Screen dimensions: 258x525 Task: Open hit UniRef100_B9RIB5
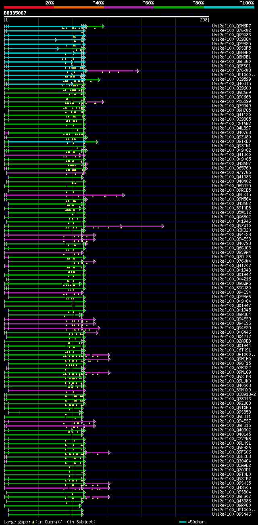pyautogui.click(x=231, y=190)
